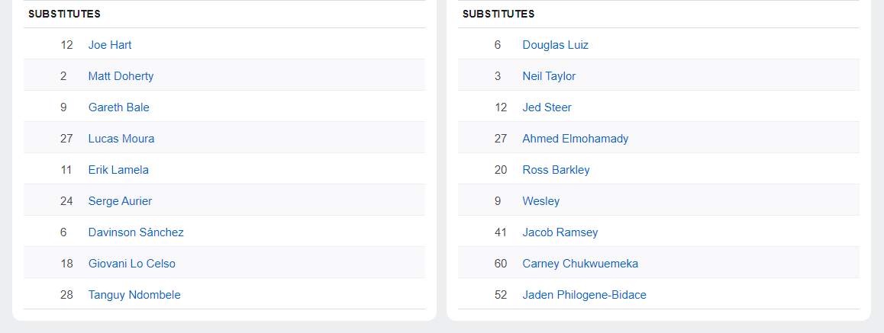Select Carney Chukwuemeka
Image resolution: width=884 pixels, height=333 pixels.
(x=580, y=264)
